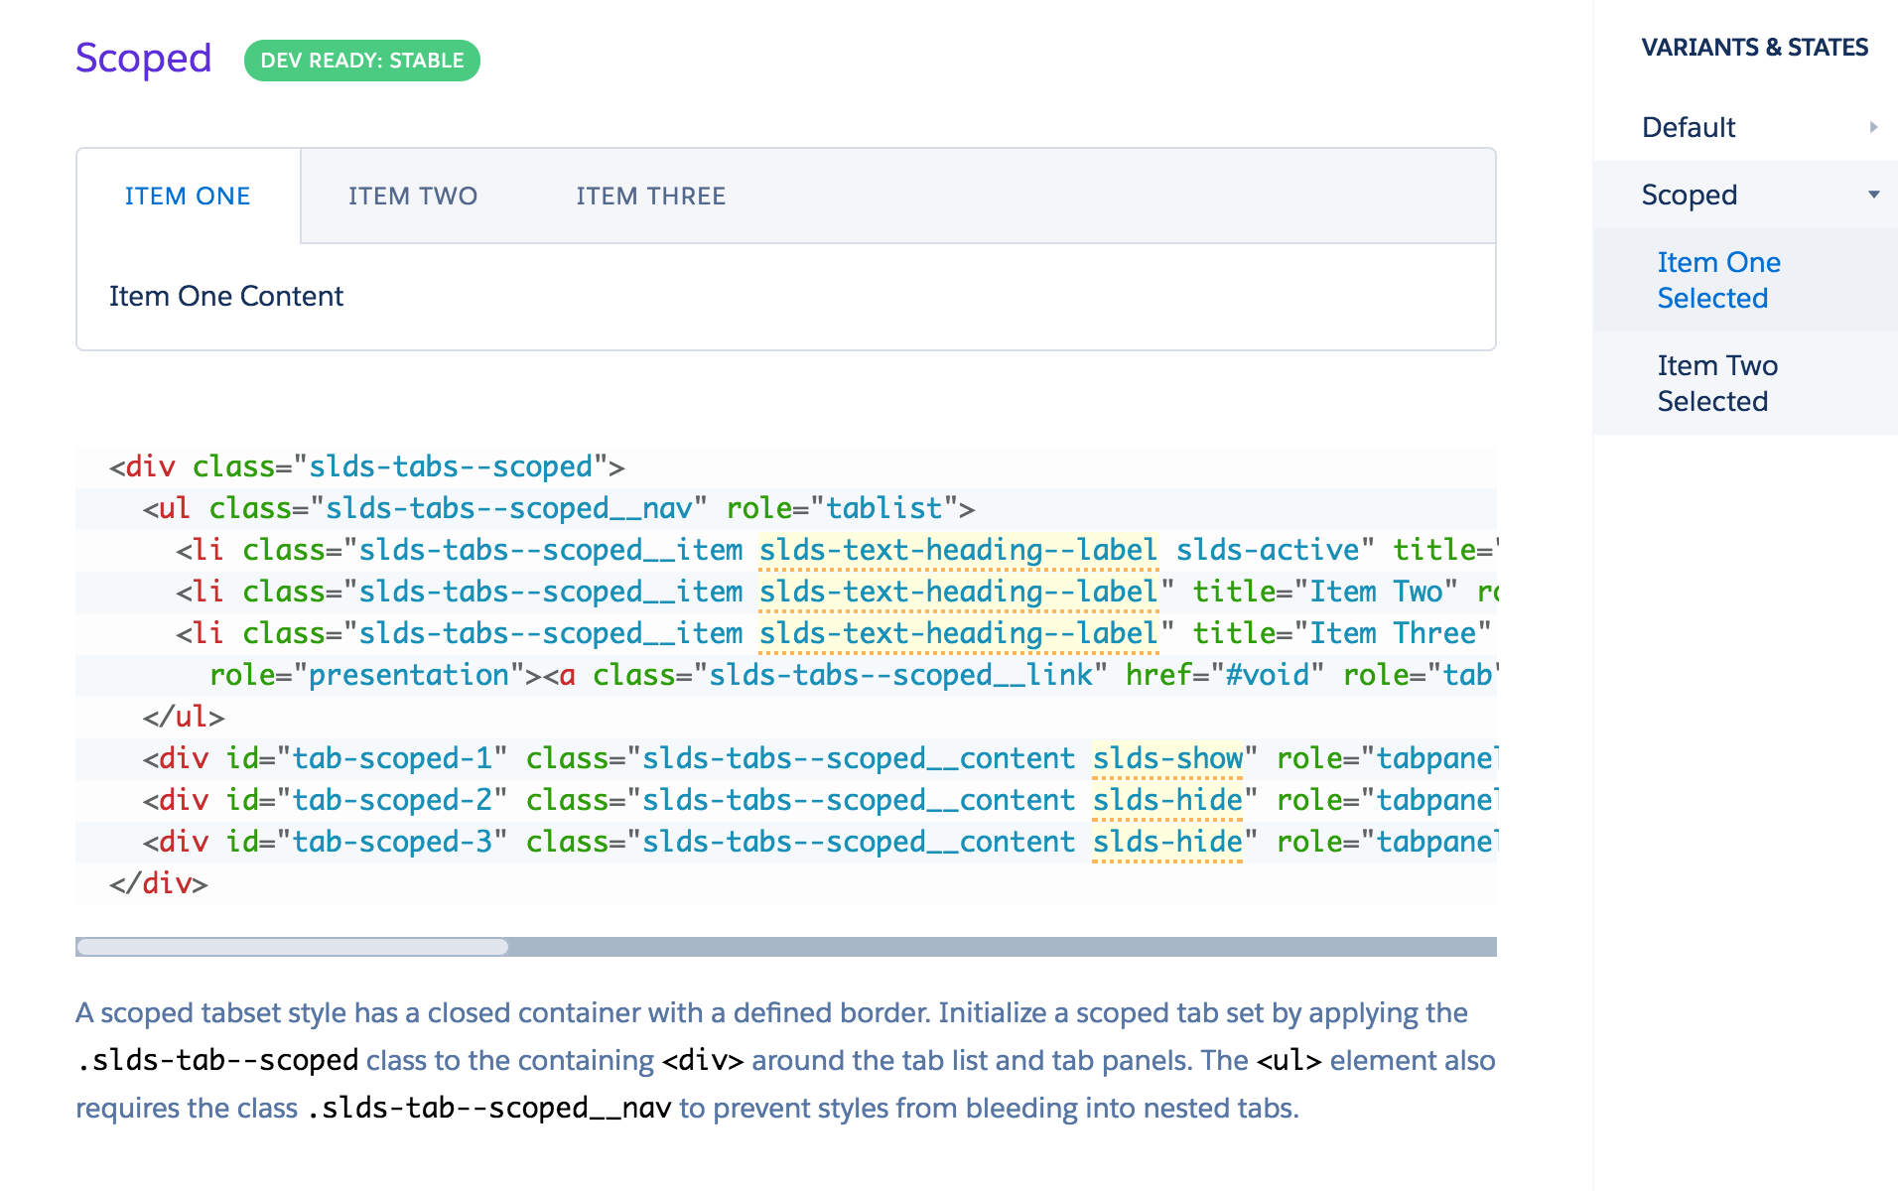1898x1191 pixels.
Task: Click the highlighted slds-show class token
Action: (x=1167, y=758)
